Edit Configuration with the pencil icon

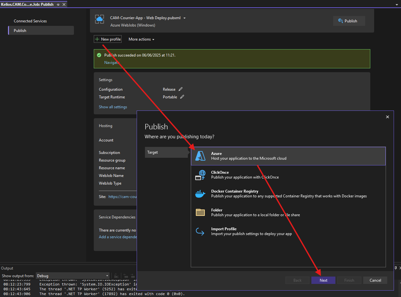click(x=180, y=89)
